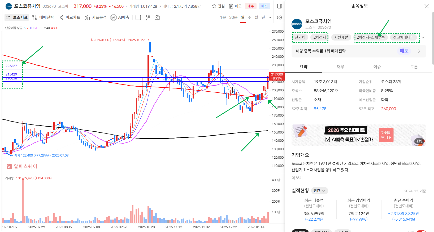Click the 215429 horizontal line label
434x232 pixels.
click(11, 74)
